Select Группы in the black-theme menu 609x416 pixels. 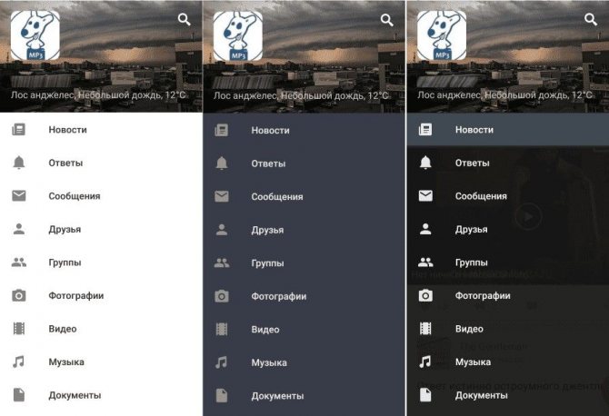coord(508,262)
